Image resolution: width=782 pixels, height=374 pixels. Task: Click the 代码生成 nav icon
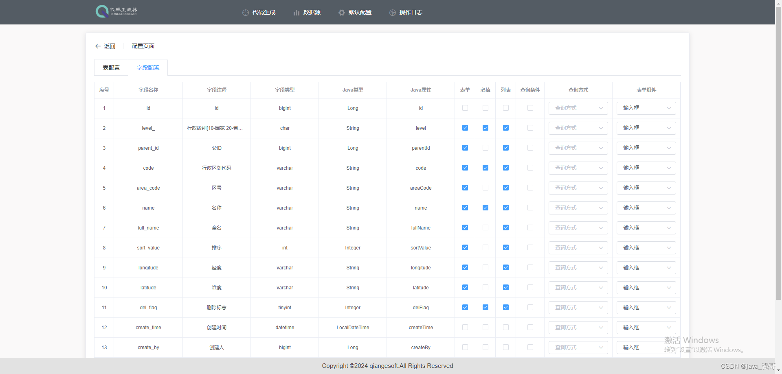tap(246, 13)
